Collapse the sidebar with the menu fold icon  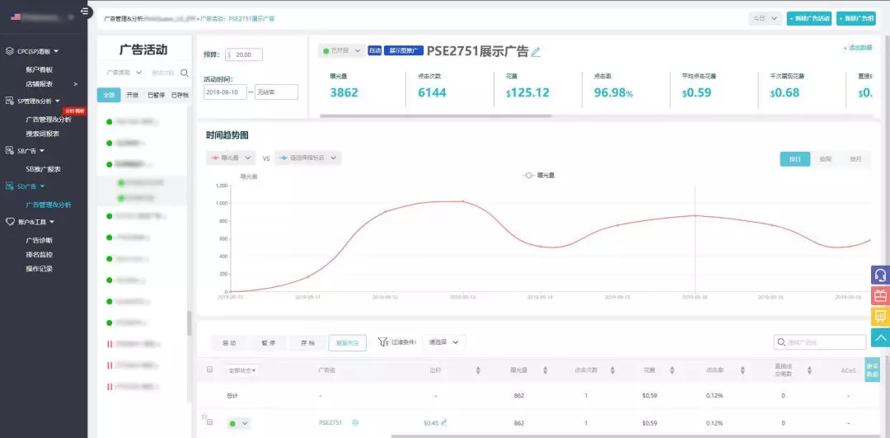(x=86, y=11)
